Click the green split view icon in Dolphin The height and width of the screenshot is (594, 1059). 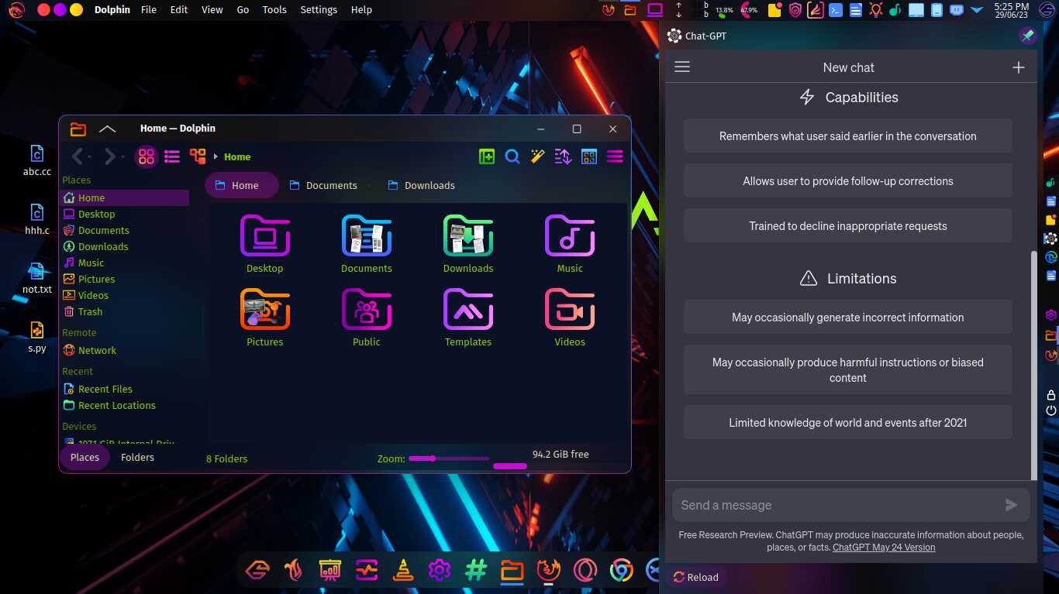(x=487, y=157)
